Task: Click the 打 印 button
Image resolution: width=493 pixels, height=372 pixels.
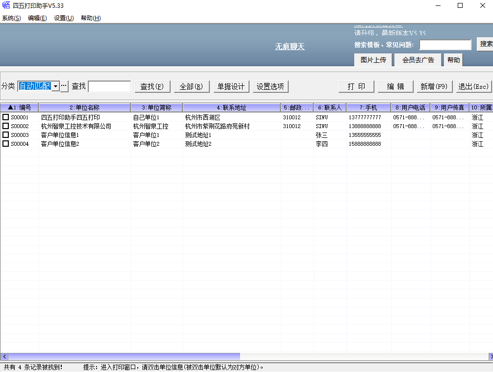Action: coord(356,86)
